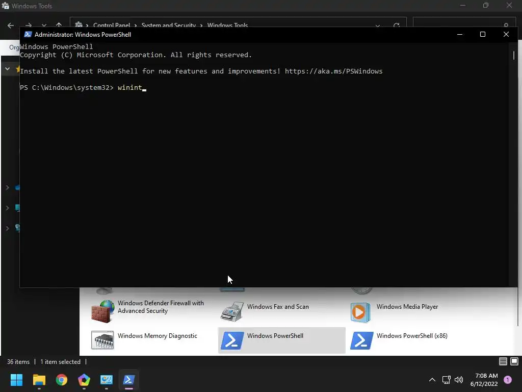Open Windows Fax and Scan icon
The height and width of the screenshot is (392, 522).
[232, 312]
